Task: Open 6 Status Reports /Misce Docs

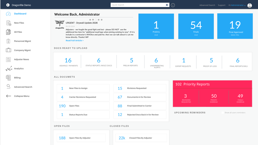Action: tap(99, 62)
